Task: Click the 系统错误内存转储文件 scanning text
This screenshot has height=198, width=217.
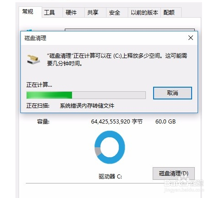Action: [x=87, y=106]
